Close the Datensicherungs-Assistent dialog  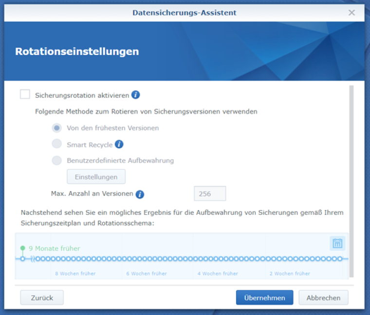coord(351,13)
